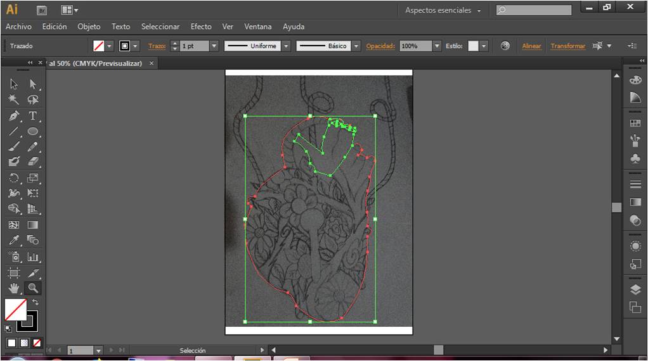Activate the Free Transform tool
648x361 pixels.
pyautogui.click(x=32, y=193)
